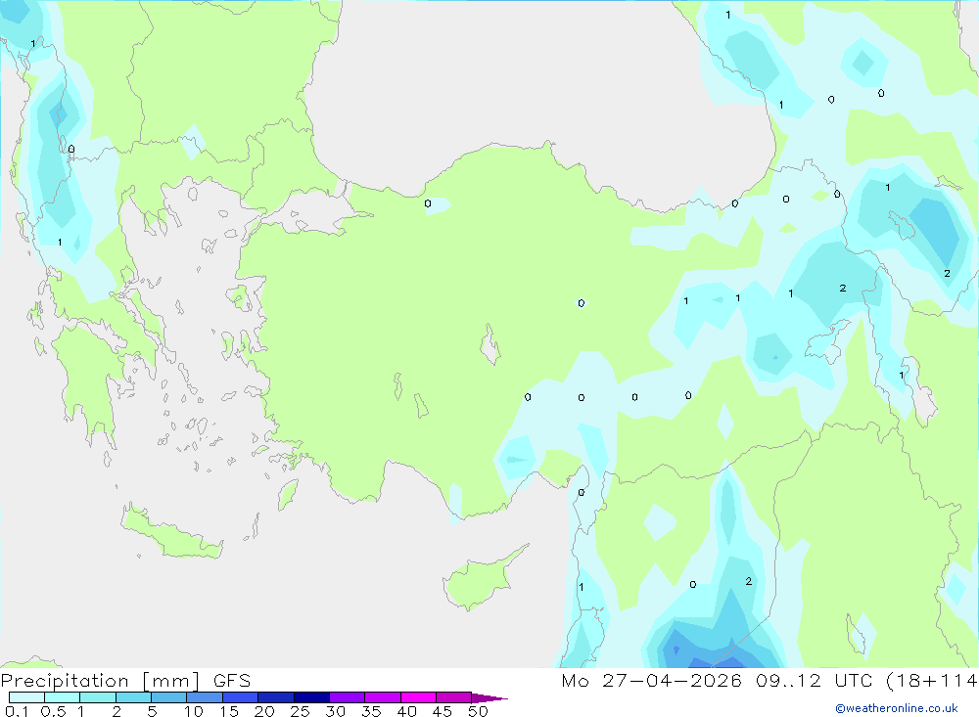This screenshot has height=717, width=979.
Task: Click the legend label '30'
Action: 336,711
